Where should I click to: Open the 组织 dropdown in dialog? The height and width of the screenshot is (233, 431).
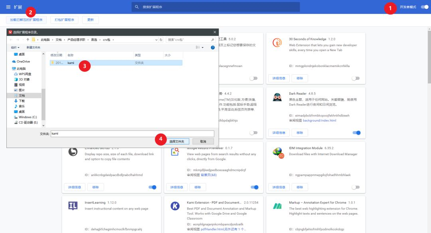pos(15,47)
